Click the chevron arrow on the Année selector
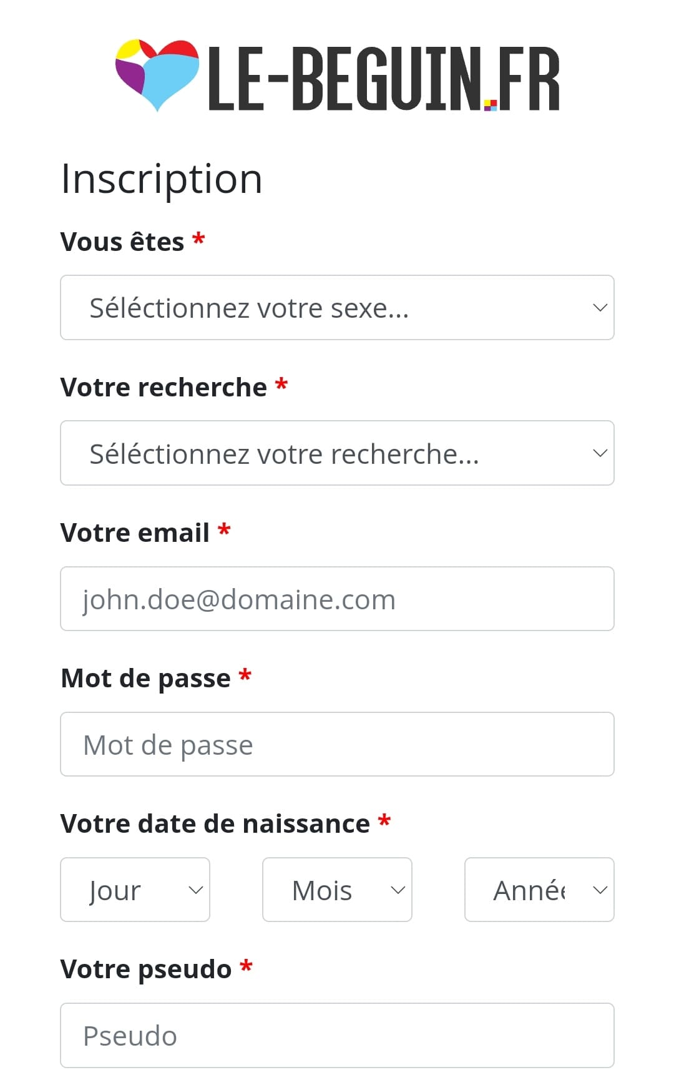This screenshot has width=674, height=1090. coord(600,890)
